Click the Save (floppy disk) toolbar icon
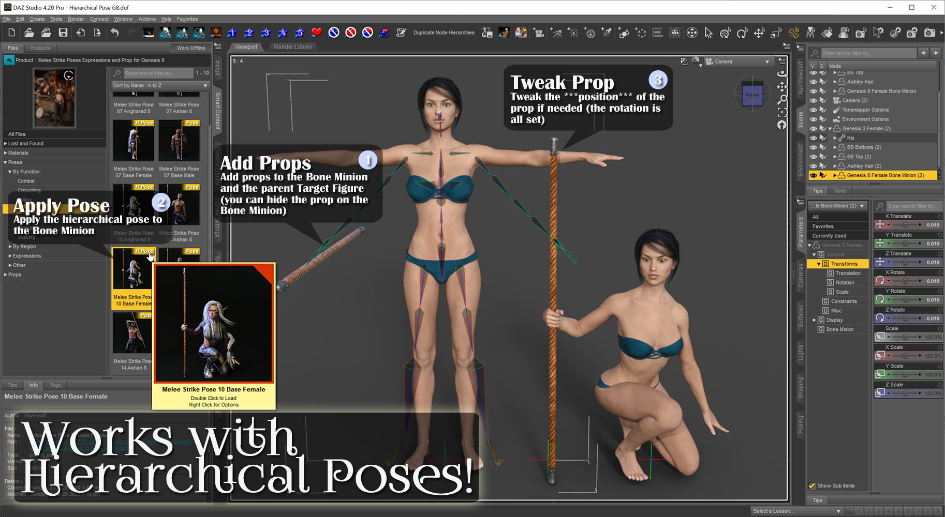Screen dimensions: 945x517 [x=63, y=33]
